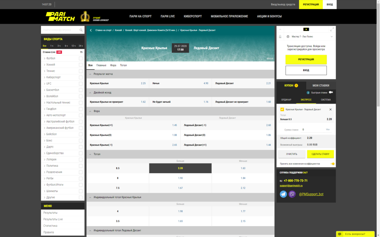
Task: Remove Красные Крылья bet from coupon
Action: 330,109
